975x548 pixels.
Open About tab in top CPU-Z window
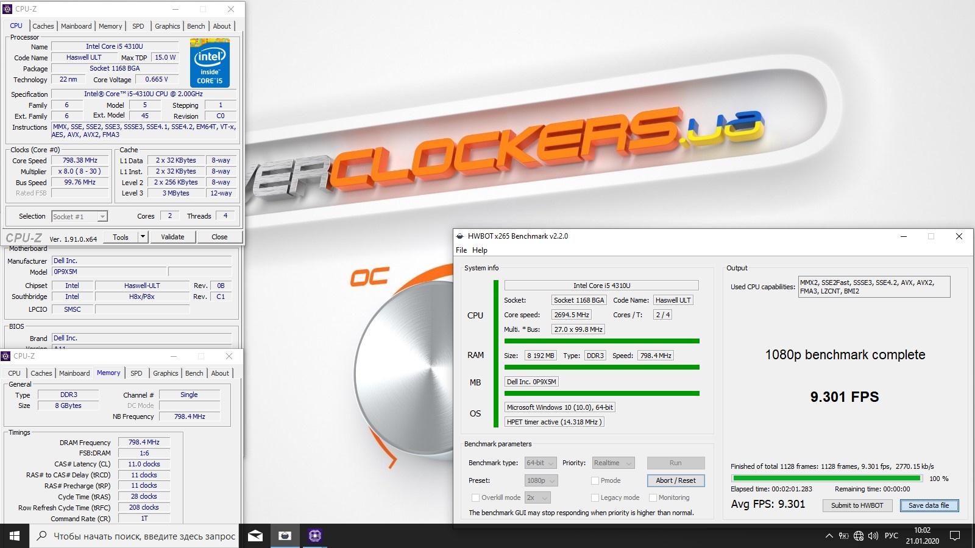(222, 26)
